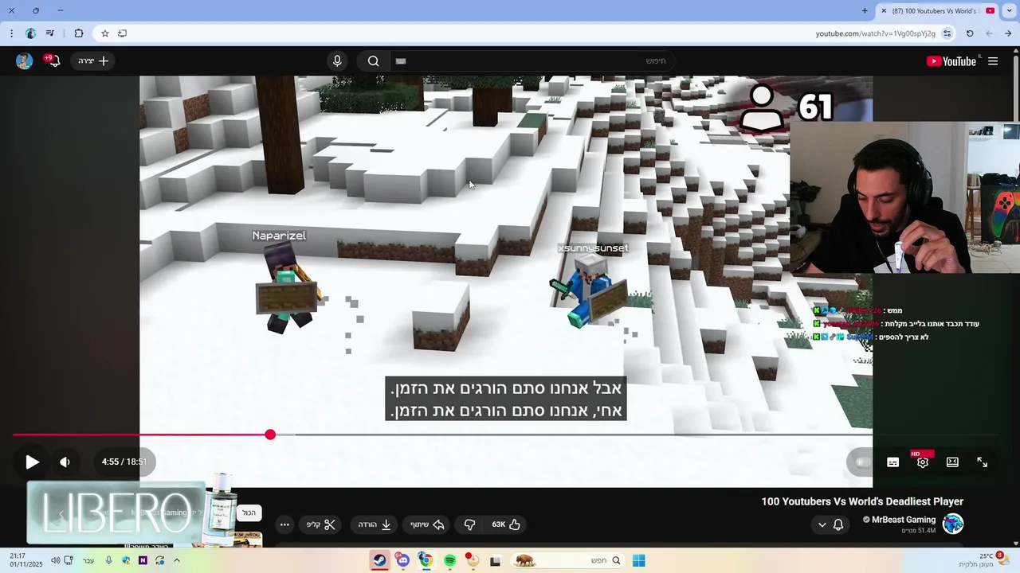
Task: Open the site info icon in address bar
Action: 947,33
